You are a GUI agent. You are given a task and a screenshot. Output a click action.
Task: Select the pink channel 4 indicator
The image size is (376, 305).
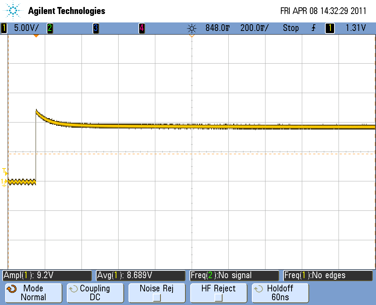[x=141, y=28]
